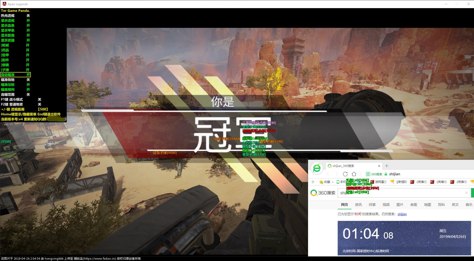Screen dimensions: 474x261
Task: Switch to the 资讯 search tab
Action: (x=358, y=205)
